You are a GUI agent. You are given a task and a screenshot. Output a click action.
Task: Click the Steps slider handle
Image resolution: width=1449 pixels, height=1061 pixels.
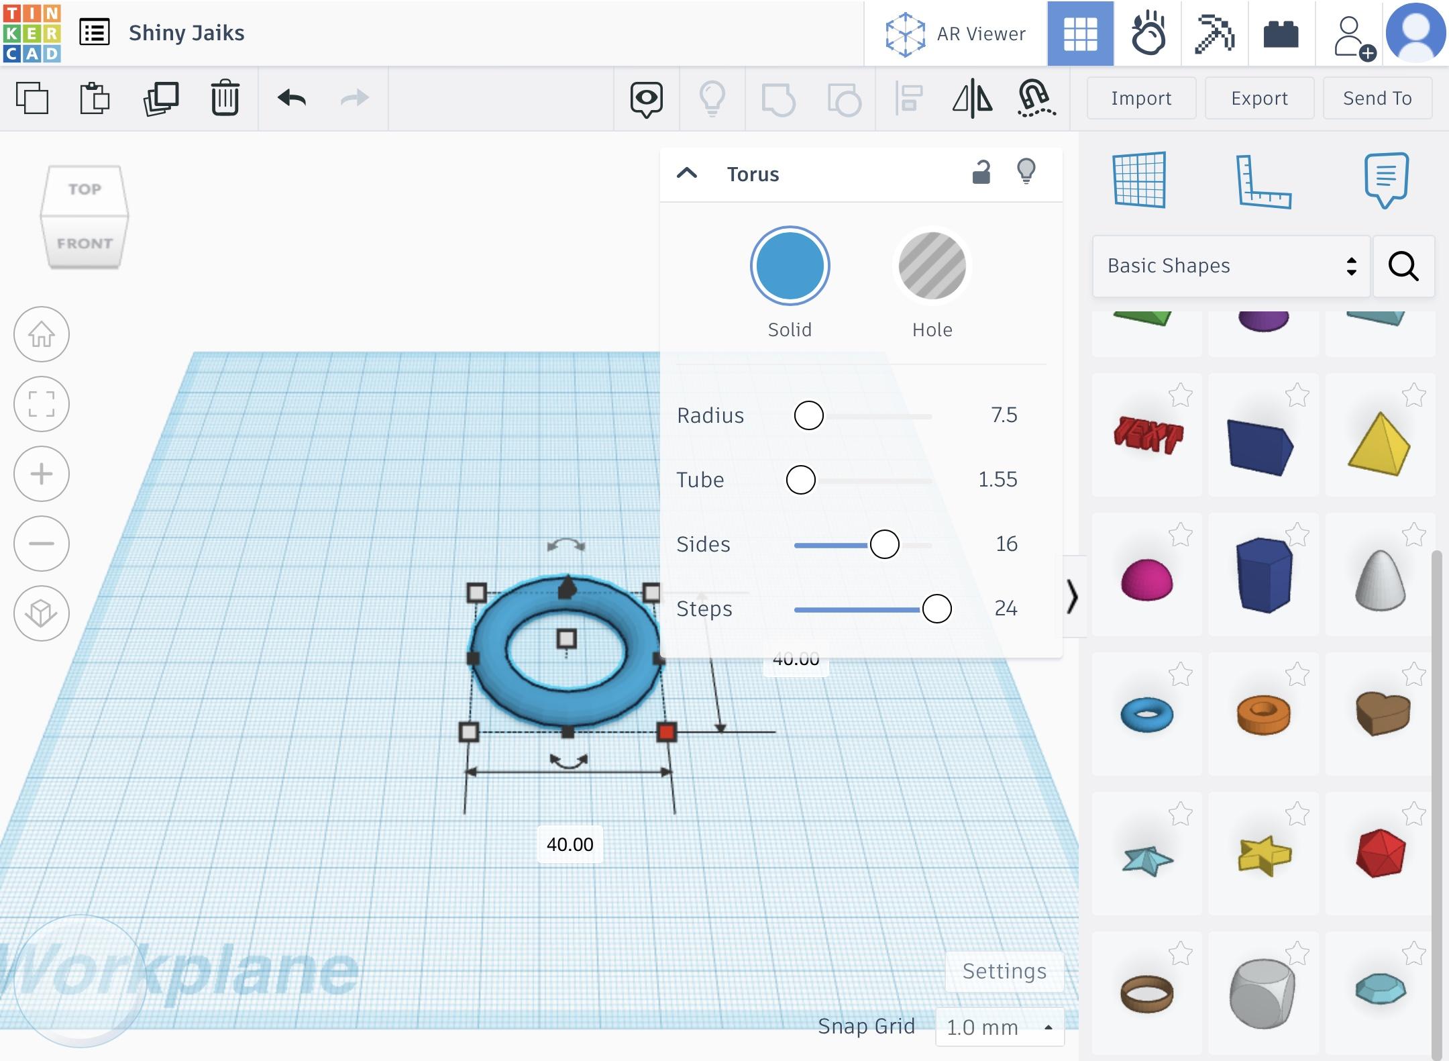click(x=936, y=609)
